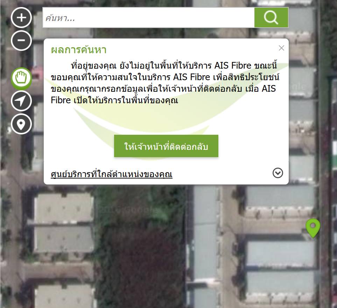Focus the ค้นหา... search field
The width and height of the screenshot is (337, 308).
(x=148, y=17)
